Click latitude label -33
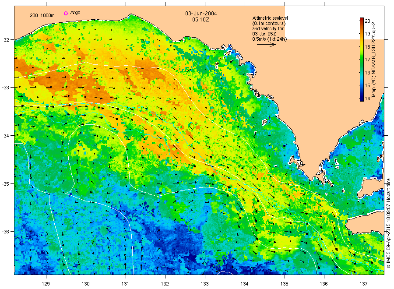This screenshot has height=289, width=394. [x=5, y=88]
